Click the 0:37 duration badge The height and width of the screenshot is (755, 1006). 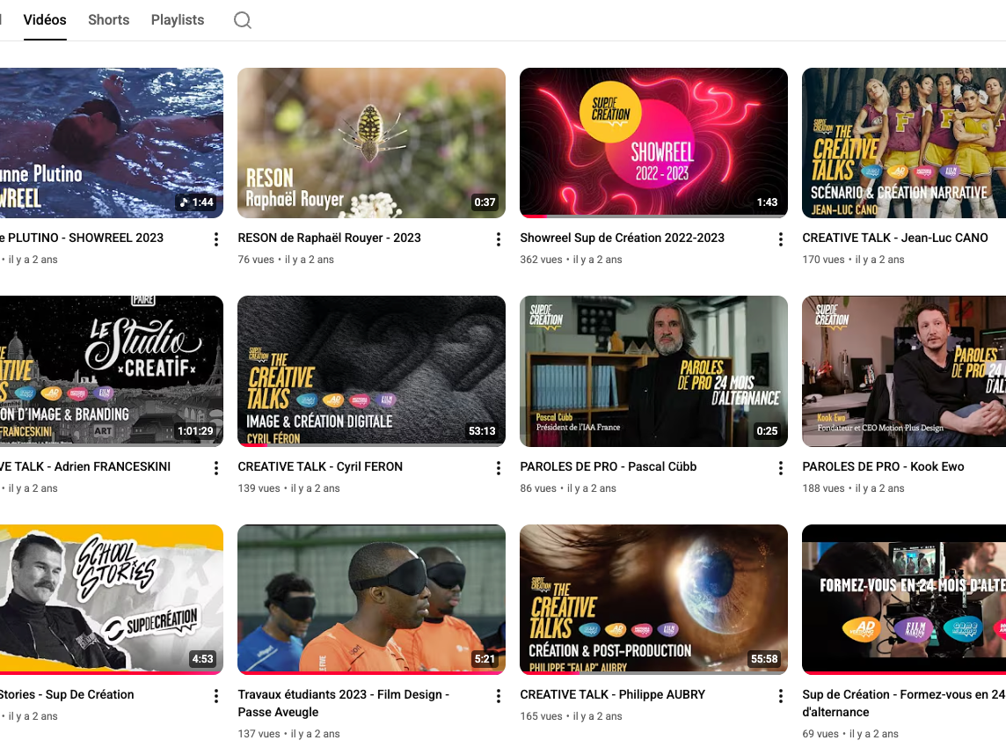click(485, 202)
